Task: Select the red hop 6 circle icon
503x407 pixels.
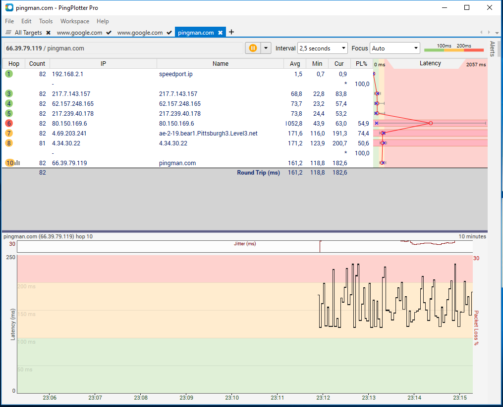Action: click(x=9, y=123)
